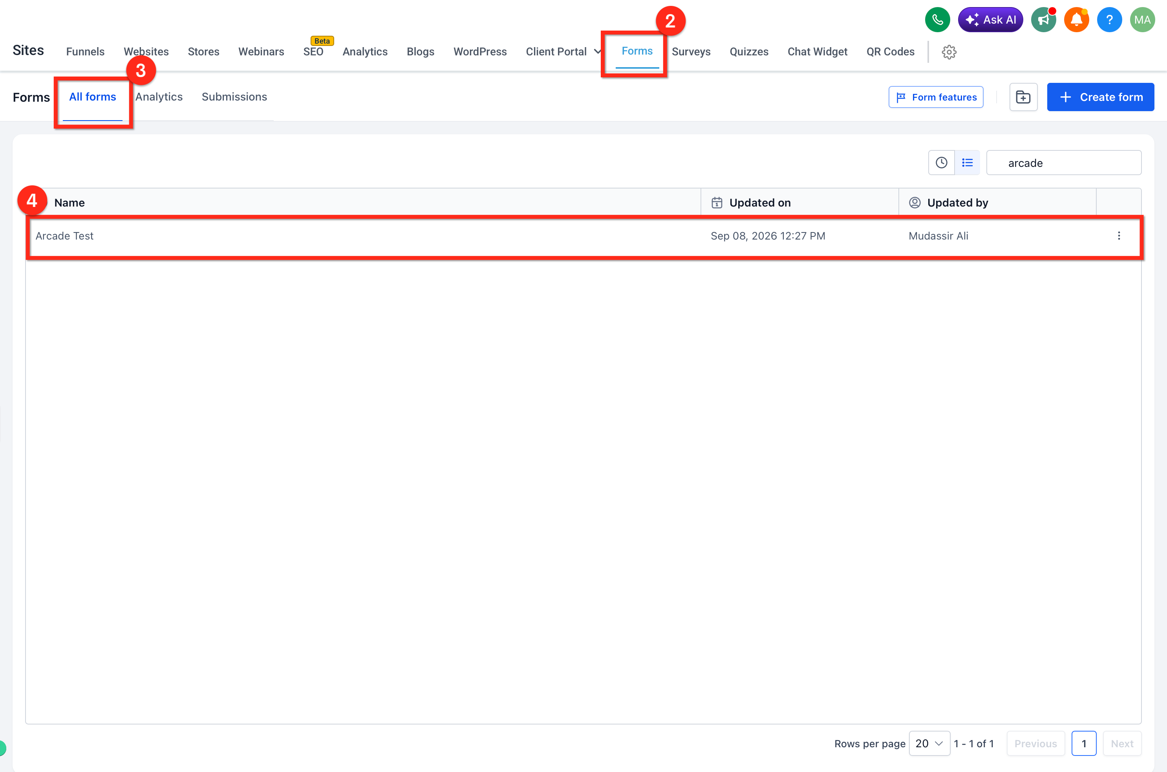The height and width of the screenshot is (772, 1167).
Task: Open the Arcade Test form
Action: click(x=64, y=236)
